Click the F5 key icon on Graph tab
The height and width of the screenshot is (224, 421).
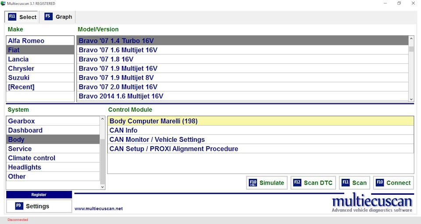coord(48,16)
